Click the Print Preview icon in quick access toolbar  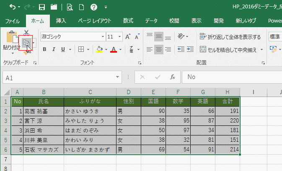[x=70, y=7]
